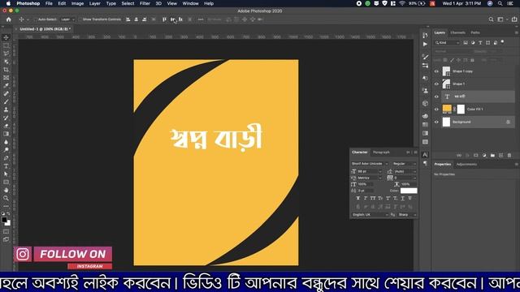
Task: Open the Apple menu
Action: click(8, 3)
